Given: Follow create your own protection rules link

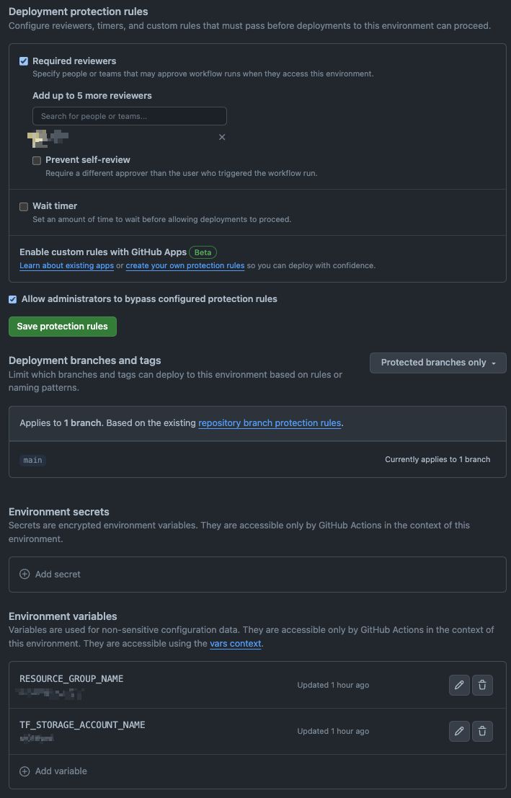Looking at the screenshot, I should click(x=185, y=266).
